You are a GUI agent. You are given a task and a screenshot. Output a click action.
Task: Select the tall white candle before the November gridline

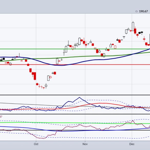pyautogui.click(x=79, y=41)
